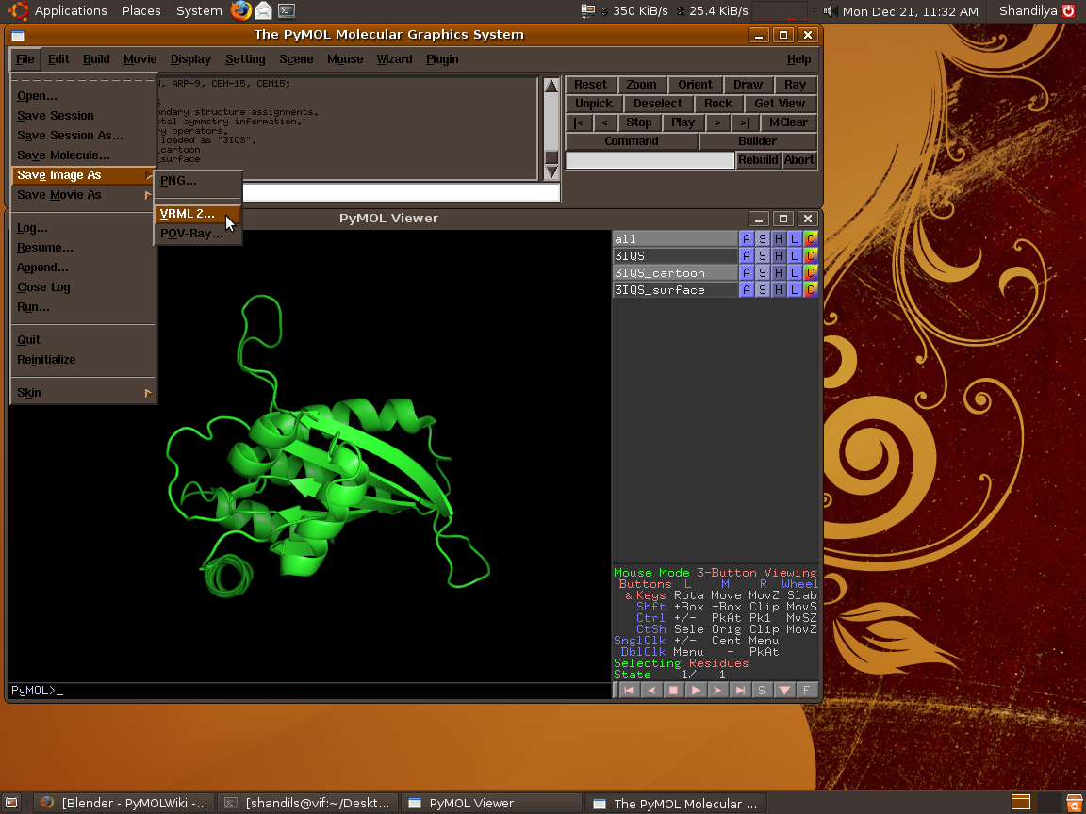Click the viewer stop square icon
The image size is (1086, 814).
point(673,691)
